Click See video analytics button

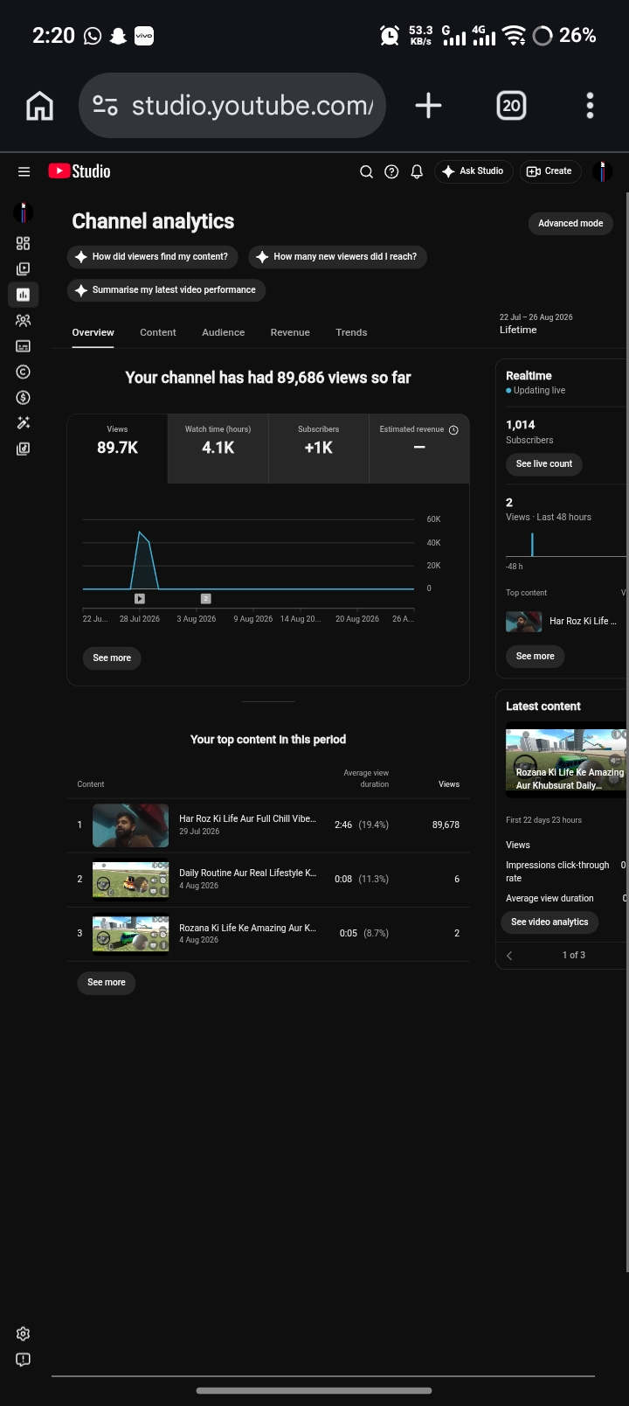pos(550,922)
